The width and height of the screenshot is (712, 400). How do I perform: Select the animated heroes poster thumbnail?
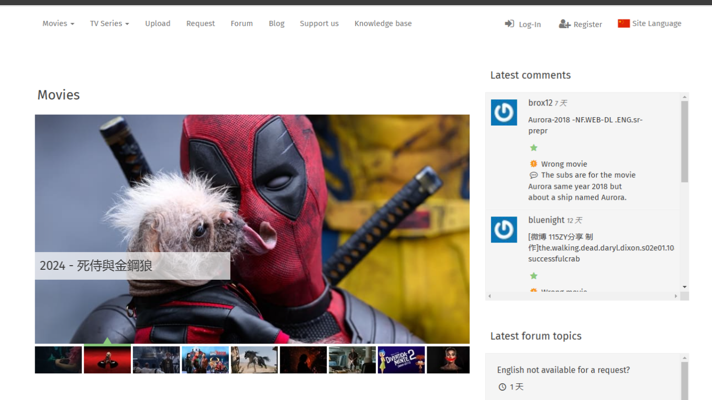(x=205, y=360)
